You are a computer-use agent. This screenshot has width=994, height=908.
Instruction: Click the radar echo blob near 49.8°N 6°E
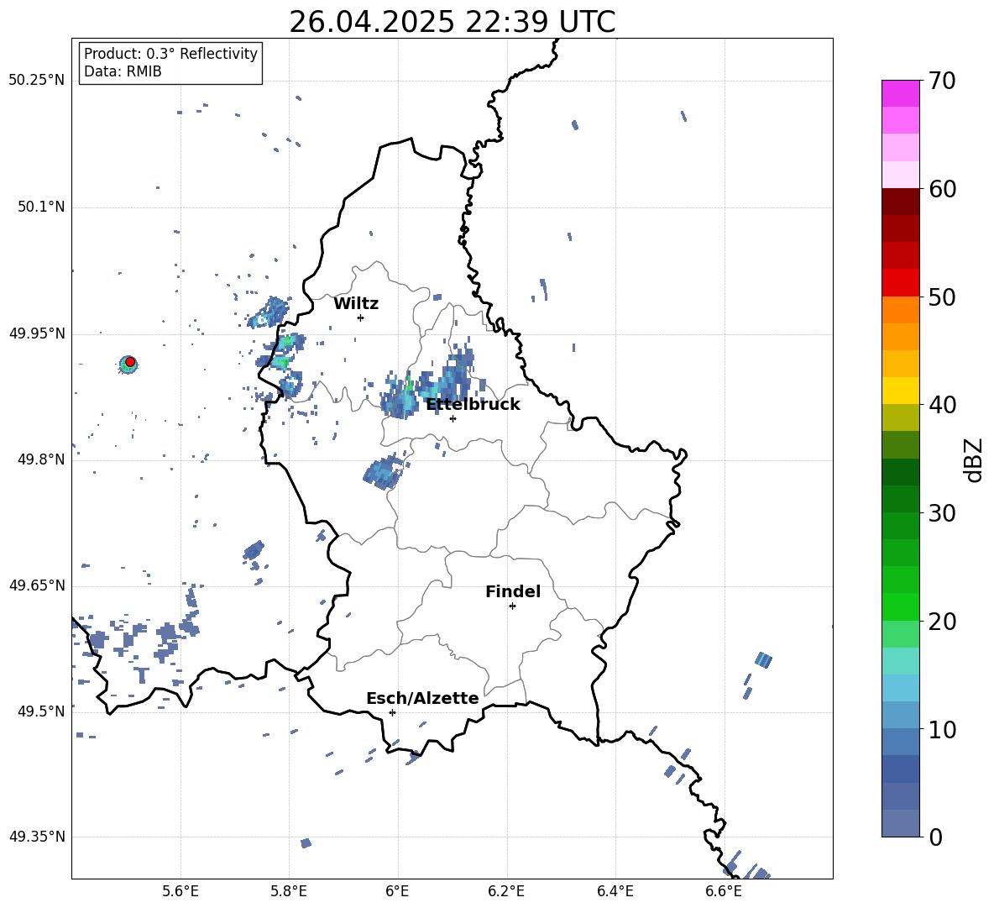385,472
